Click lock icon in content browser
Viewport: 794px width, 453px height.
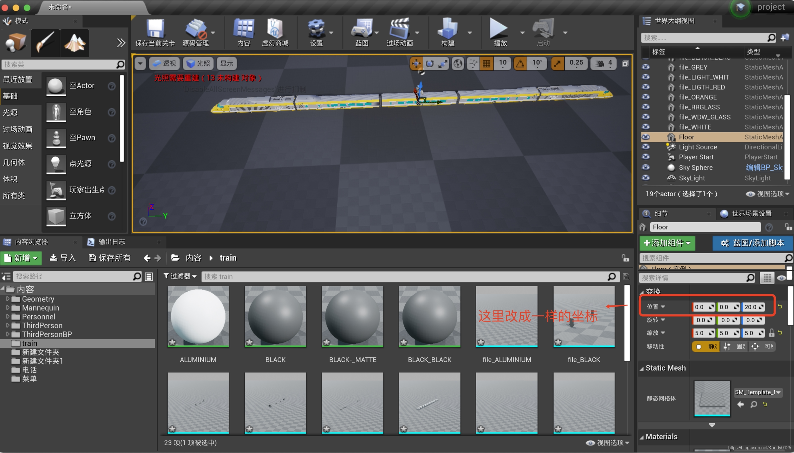(625, 258)
